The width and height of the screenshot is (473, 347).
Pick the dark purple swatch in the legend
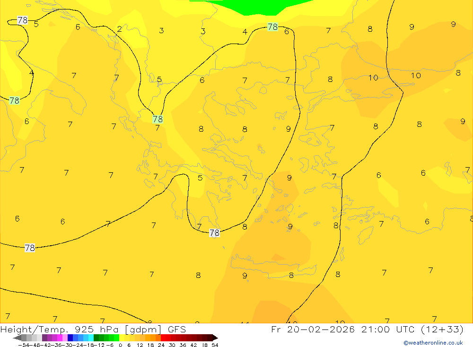click(44, 338)
